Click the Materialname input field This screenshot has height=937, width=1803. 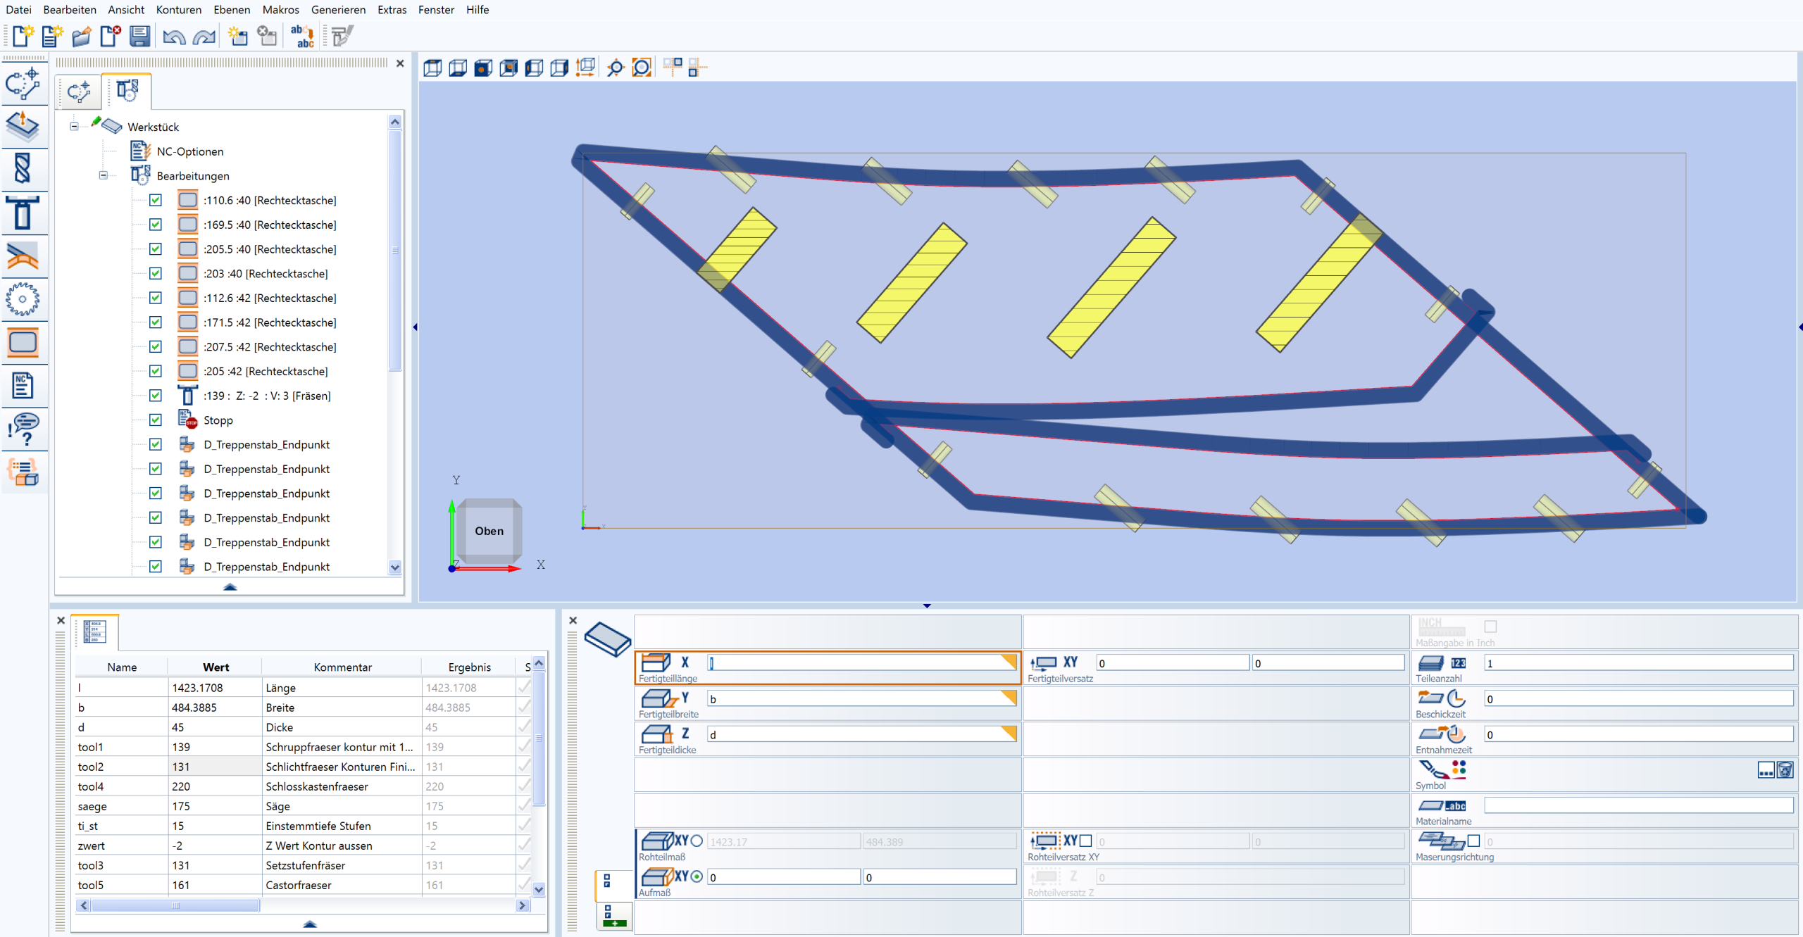(x=1638, y=805)
